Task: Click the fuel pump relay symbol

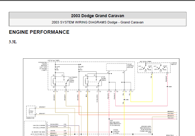Action: point(92,81)
